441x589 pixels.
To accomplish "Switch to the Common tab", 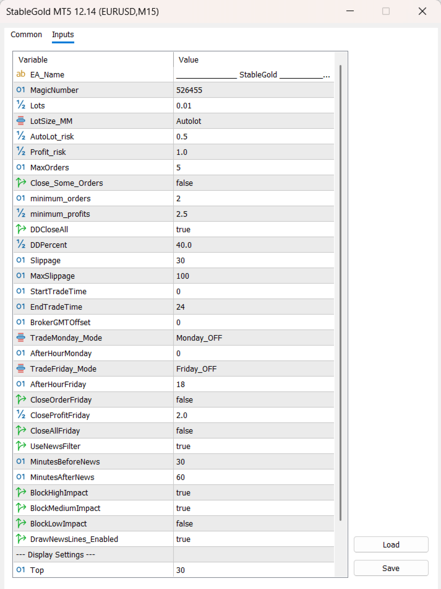I will tap(27, 35).
